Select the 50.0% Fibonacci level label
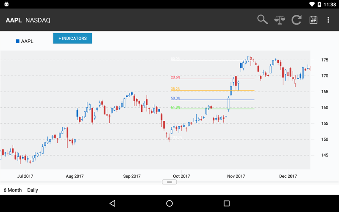 (175, 98)
